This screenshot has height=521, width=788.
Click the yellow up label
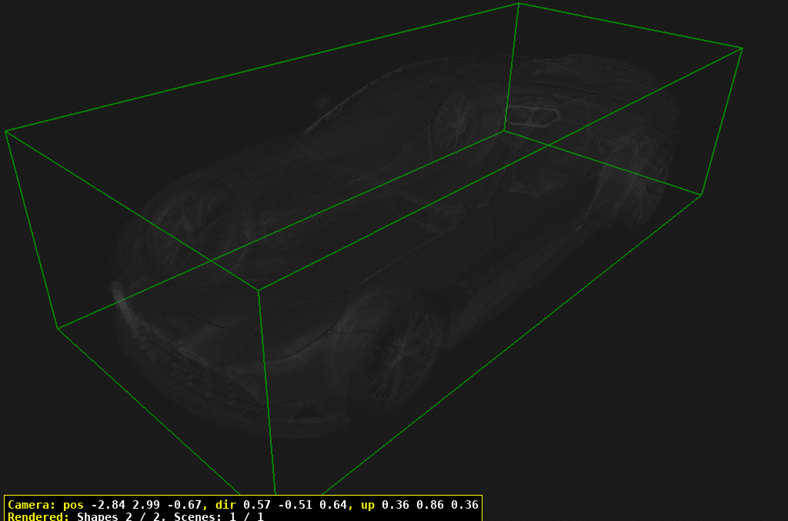click(x=368, y=505)
